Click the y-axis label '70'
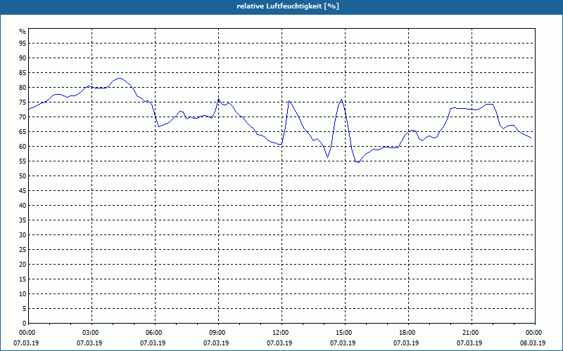Viewport: 563px width, 351px height. 23,117
